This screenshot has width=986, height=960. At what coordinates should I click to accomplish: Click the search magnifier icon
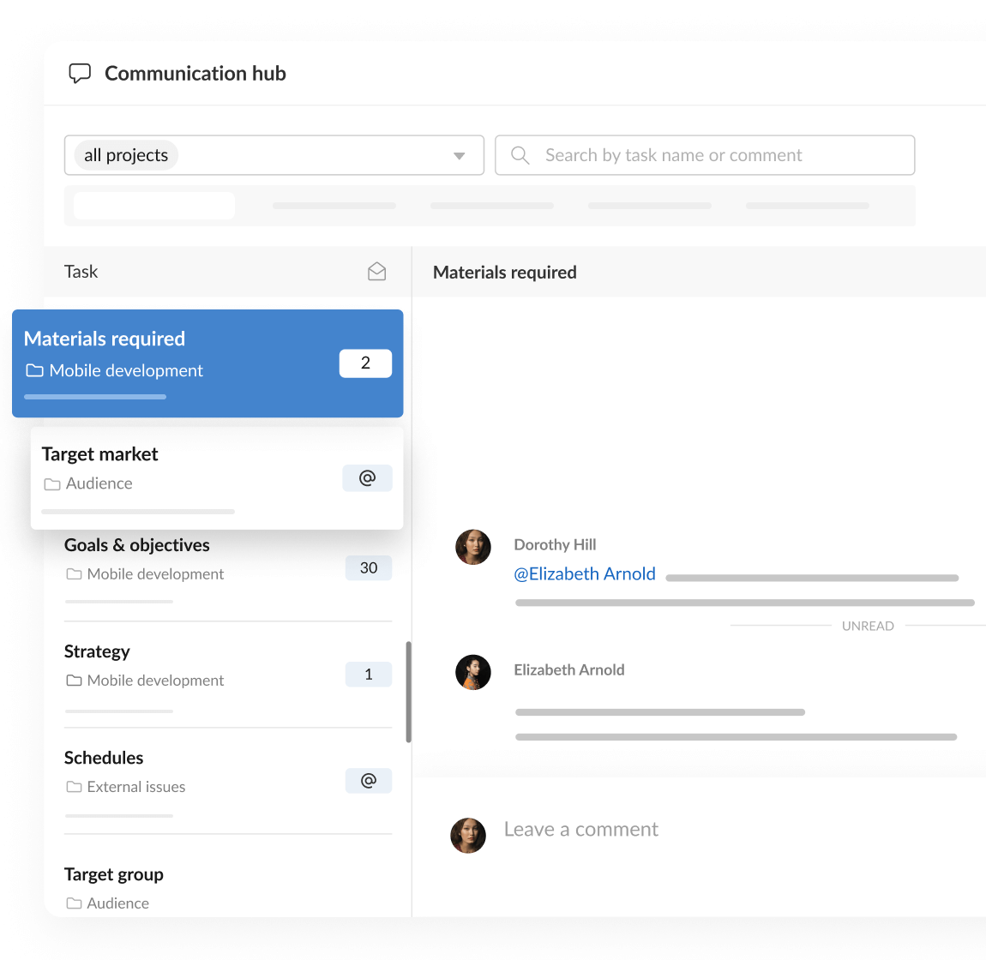(520, 155)
